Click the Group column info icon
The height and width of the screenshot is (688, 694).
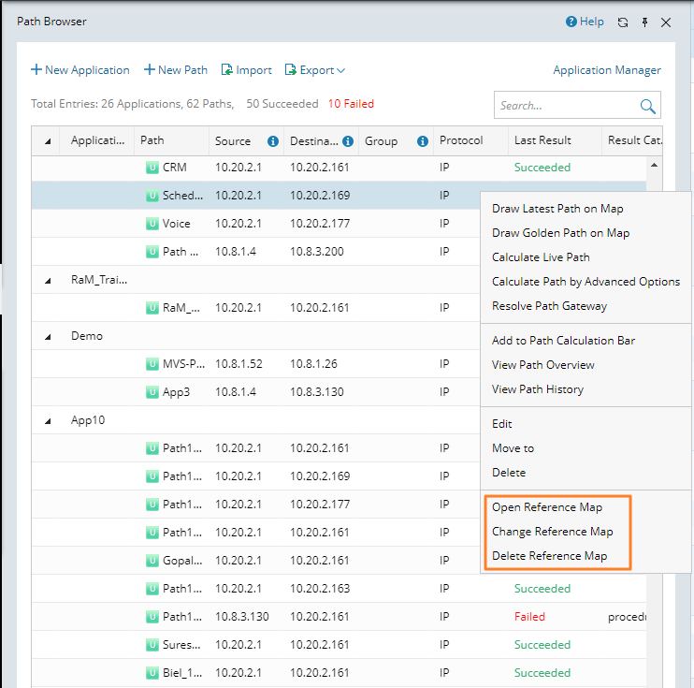click(x=422, y=141)
